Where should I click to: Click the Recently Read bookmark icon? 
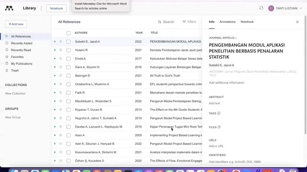[7, 50]
